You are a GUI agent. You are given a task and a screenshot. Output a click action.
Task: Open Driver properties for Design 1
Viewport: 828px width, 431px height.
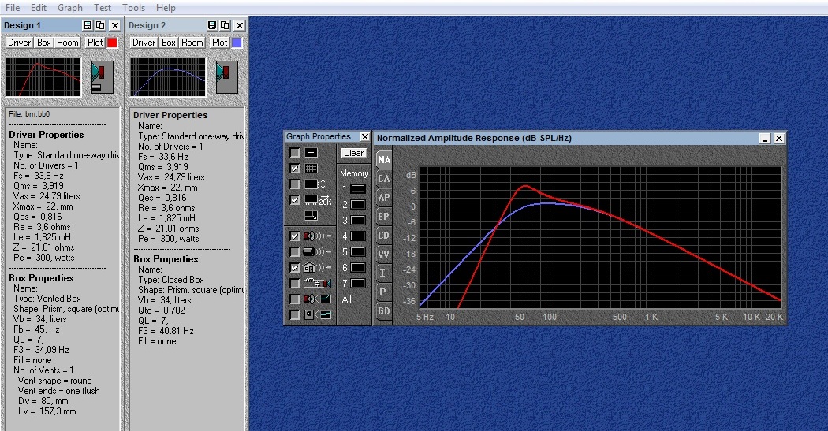(x=20, y=43)
